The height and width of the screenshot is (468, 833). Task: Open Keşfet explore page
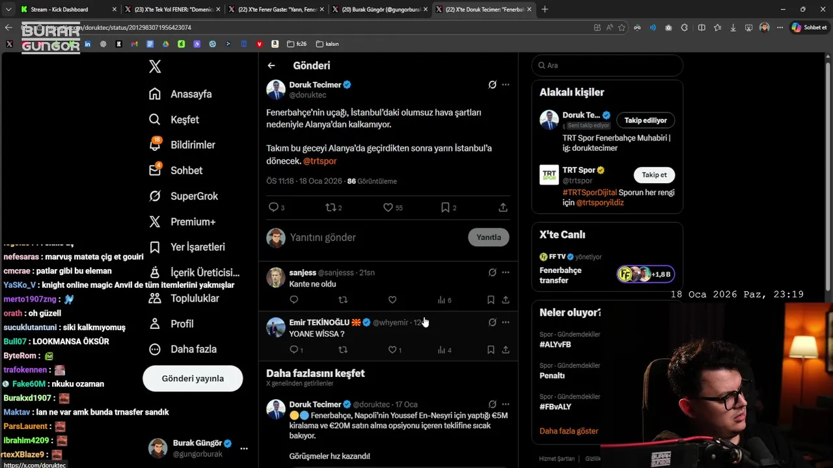click(x=174, y=120)
